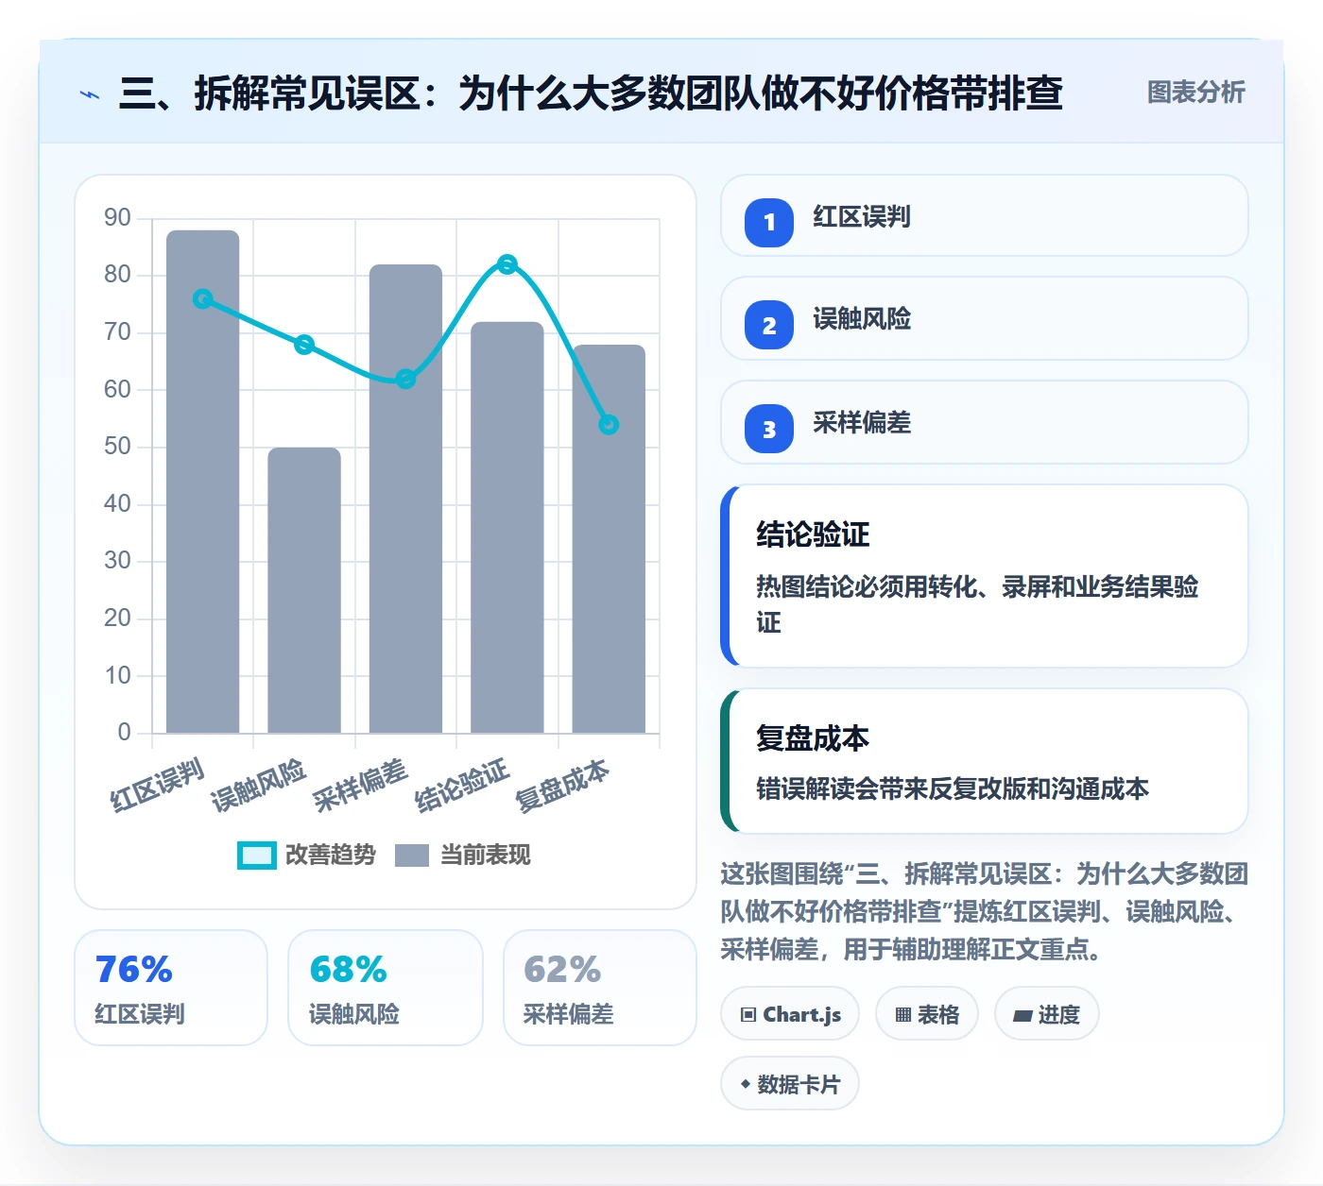Click the icon in the 进度 tag
The width and height of the screenshot is (1323, 1186).
(x=1022, y=1015)
